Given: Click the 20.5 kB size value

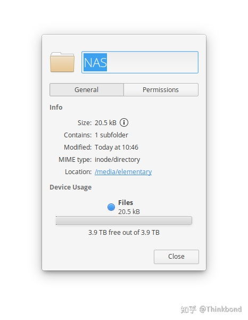Looking at the screenshot, I should [x=105, y=122].
